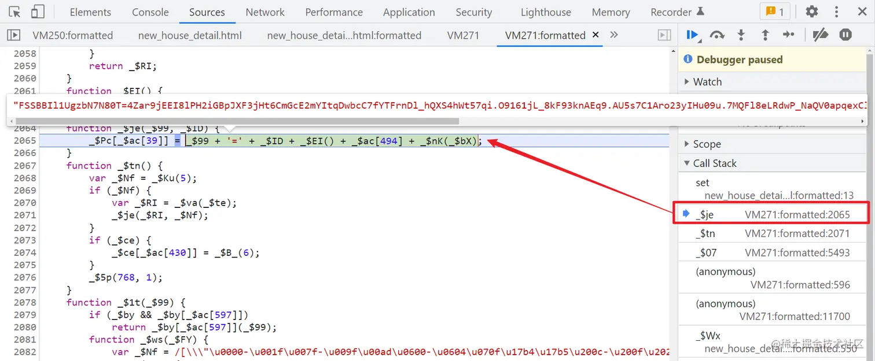Open the Memory panel
The image size is (875, 361).
click(611, 12)
